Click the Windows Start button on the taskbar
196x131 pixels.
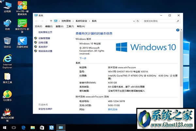[x=5, y=127]
